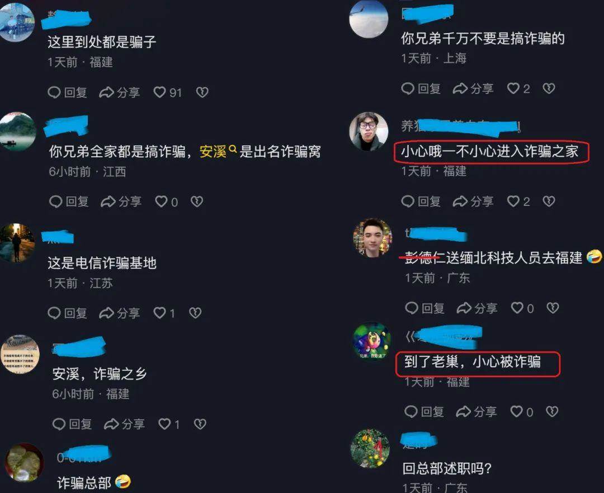Reply to the comment '你兄弟千万不要是搞诈骗的'
This screenshot has width=604, height=493.
tap(421, 88)
